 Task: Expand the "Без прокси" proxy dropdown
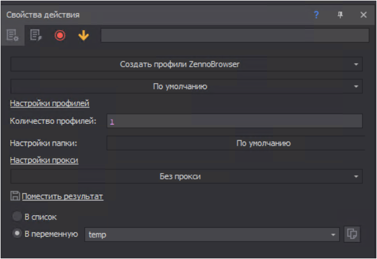coord(186,176)
